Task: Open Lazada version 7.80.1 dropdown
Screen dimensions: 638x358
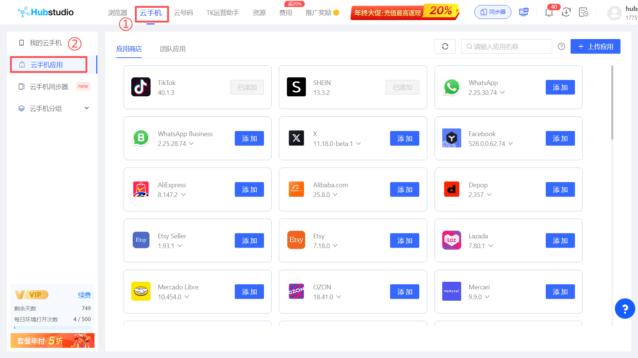Action: coord(491,246)
